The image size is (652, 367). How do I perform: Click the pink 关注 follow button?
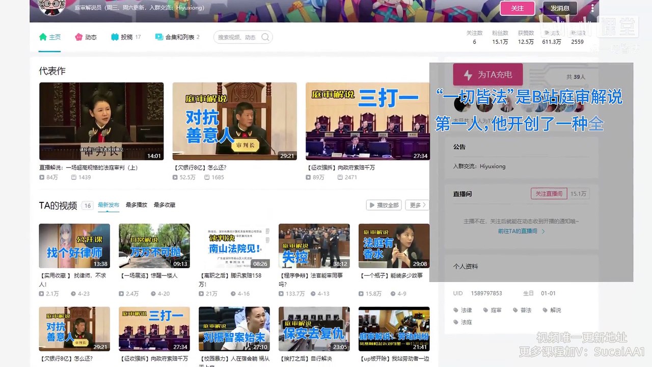518,8
